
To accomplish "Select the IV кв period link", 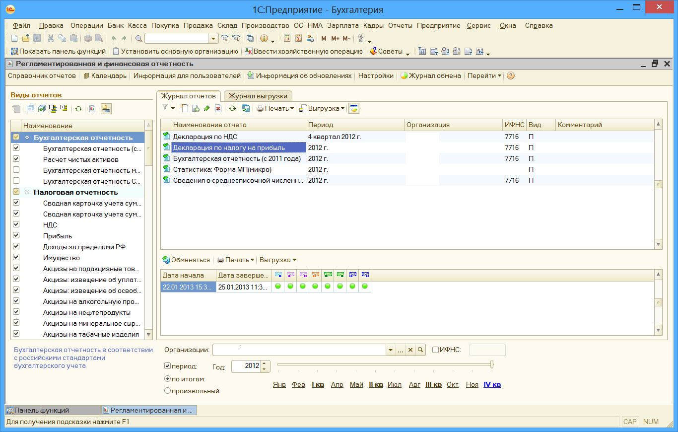I will (492, 385).
